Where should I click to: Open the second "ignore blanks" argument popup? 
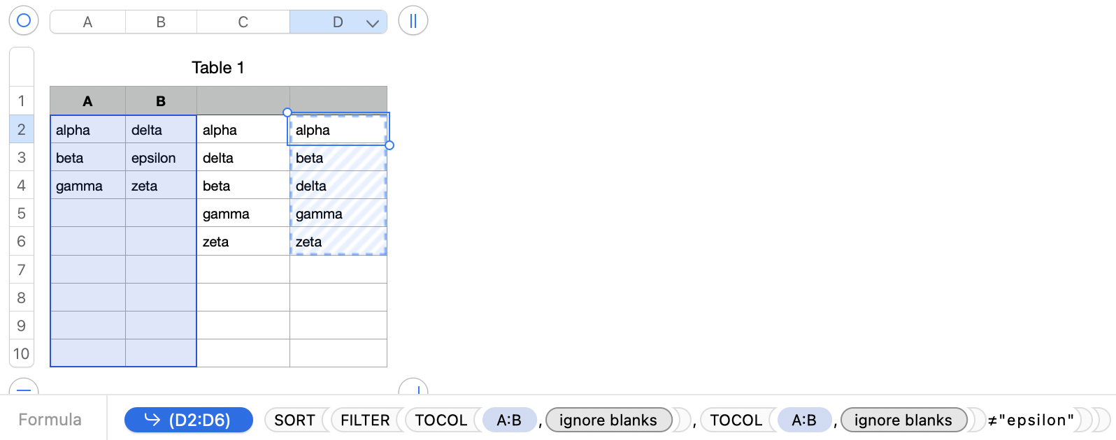[x=903, y=420]
